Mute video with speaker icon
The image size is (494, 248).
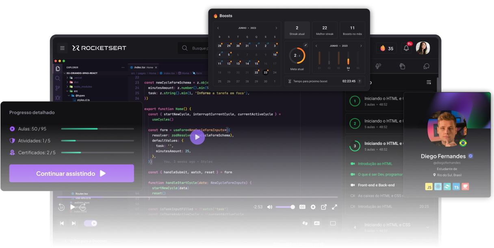click(270, 207)
